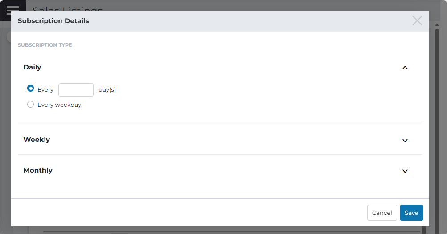Save the subscription details

pos(411,213)
